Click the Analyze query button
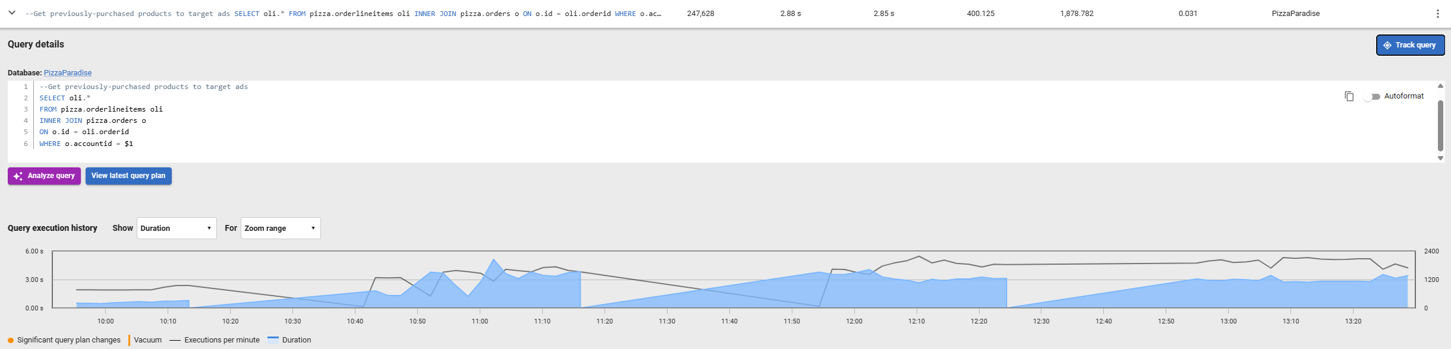Image resolution: width=1451 pixels, height=349 pixels. click(x=44, y=176)
